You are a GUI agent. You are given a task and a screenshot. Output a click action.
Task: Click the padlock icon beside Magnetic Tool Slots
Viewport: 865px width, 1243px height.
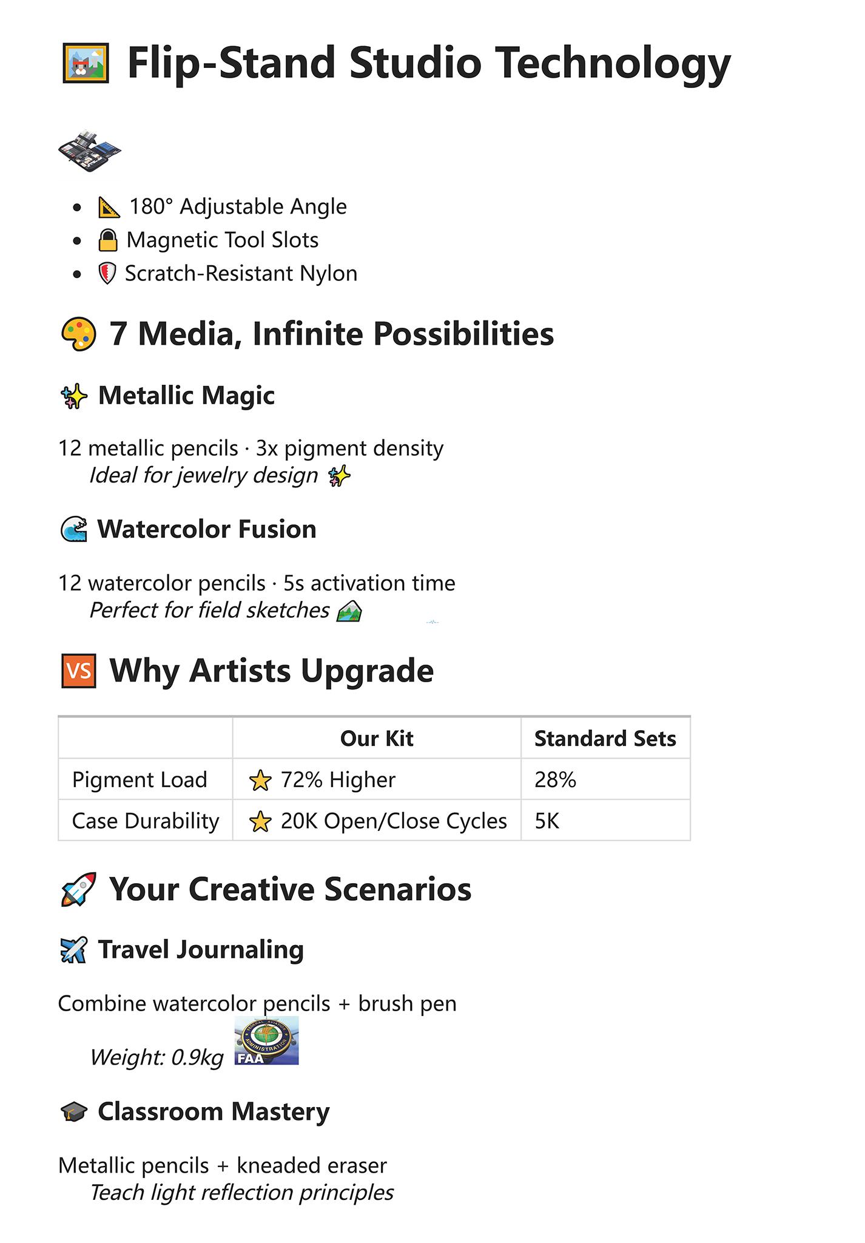pyautogui.click(x=108, y=240)
